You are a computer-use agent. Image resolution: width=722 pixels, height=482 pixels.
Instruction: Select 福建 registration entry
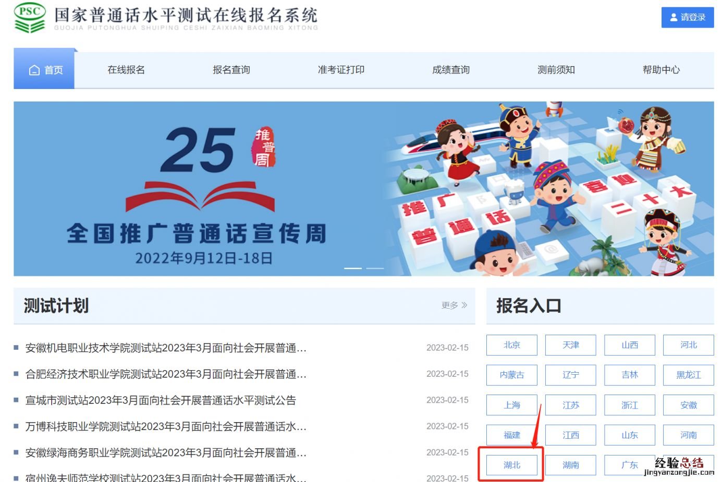coord(512,435)
